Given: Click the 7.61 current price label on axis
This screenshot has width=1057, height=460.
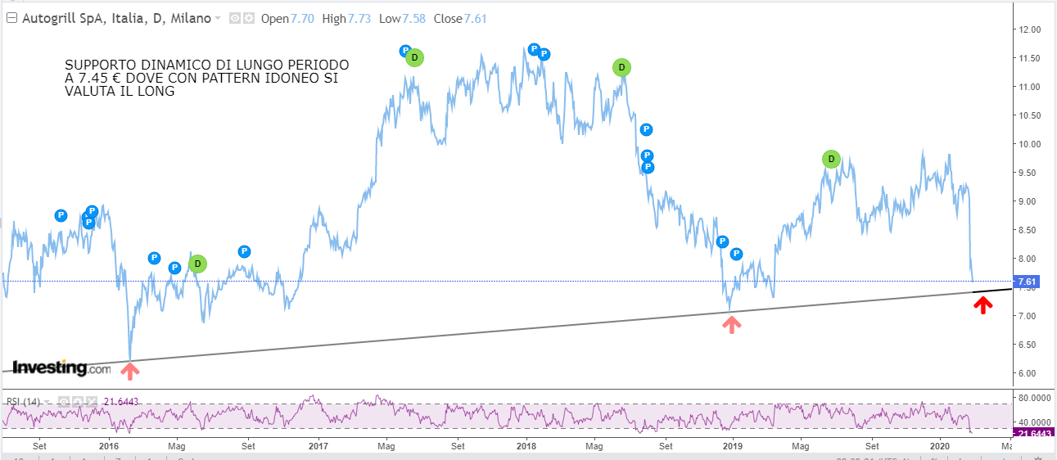Looking at the screenshot, I should coord(1027,282).
